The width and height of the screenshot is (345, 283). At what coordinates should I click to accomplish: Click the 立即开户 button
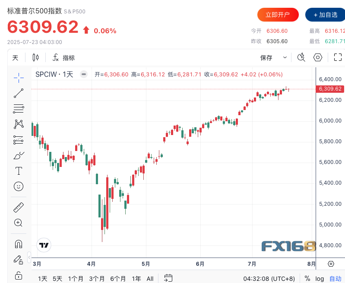click(x=278, y=15)
